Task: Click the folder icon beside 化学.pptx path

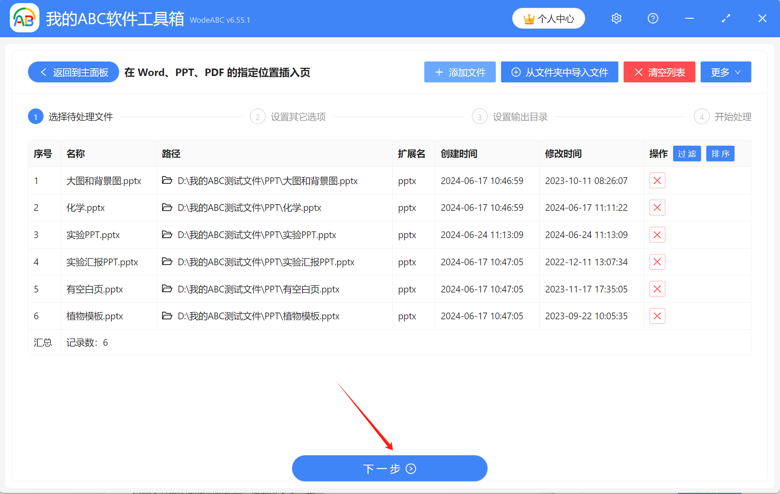Action: [167, 208]
